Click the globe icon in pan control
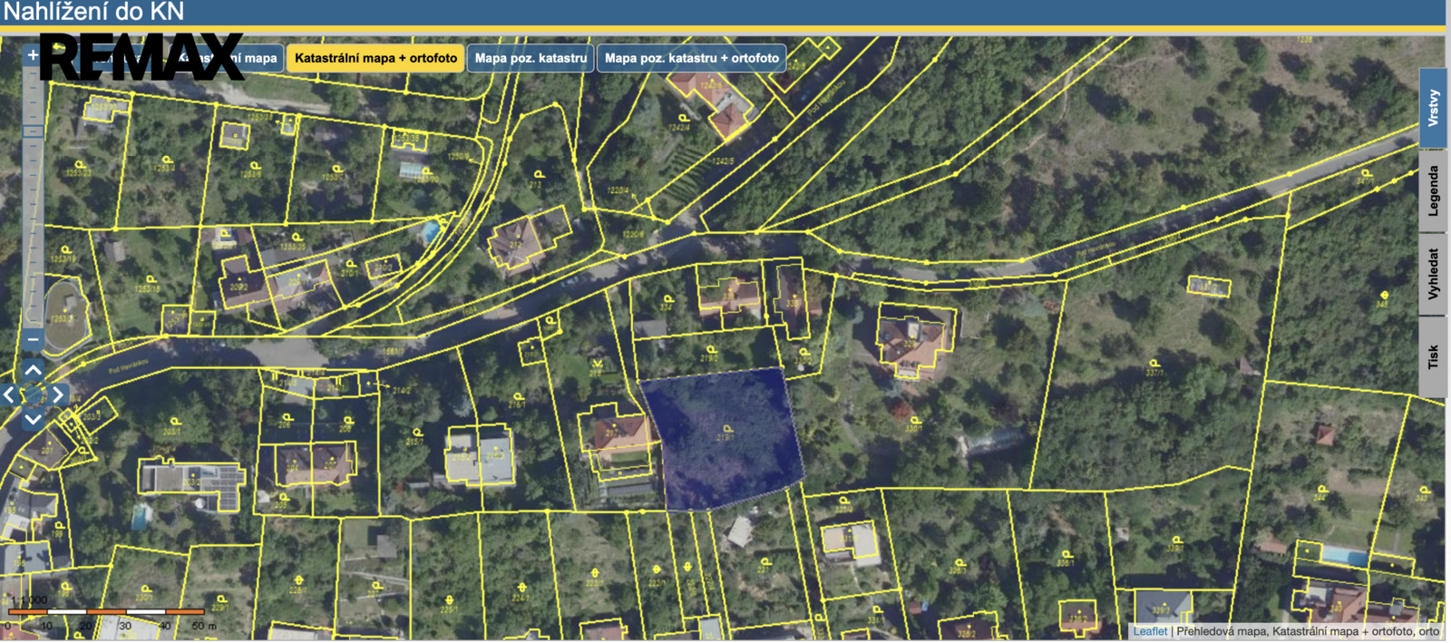Screen dimensions: 1451x643 point(33,395)
